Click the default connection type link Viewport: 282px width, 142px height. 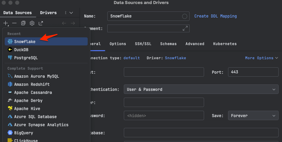pos(132,58)
